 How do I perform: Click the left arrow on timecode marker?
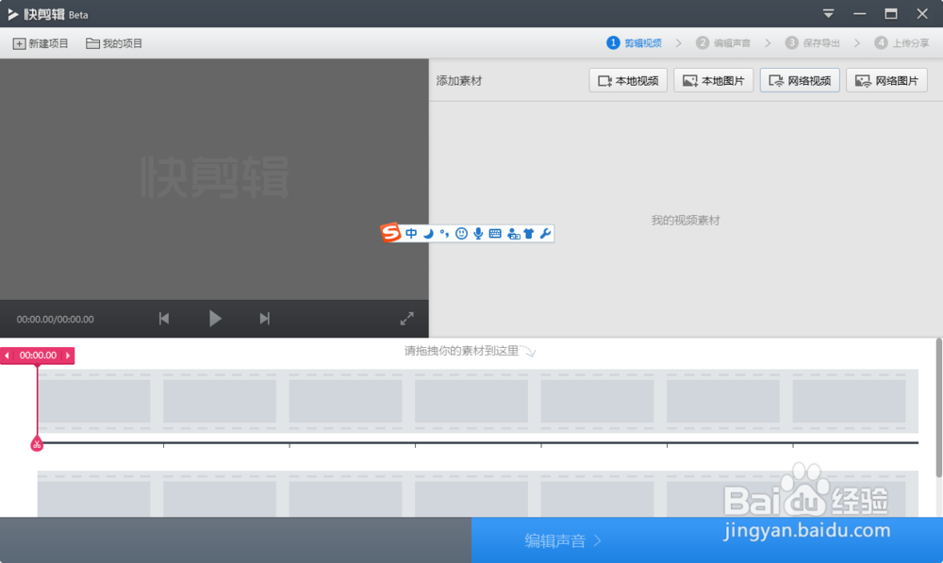tap(7, 356)
